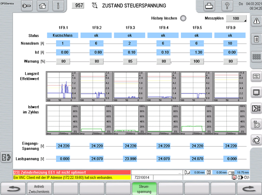Image resolution: width=262 pixels, height=195 pixels.
Task: Edit the 1F9.5 warning value 100
Action: click(196, 61)
